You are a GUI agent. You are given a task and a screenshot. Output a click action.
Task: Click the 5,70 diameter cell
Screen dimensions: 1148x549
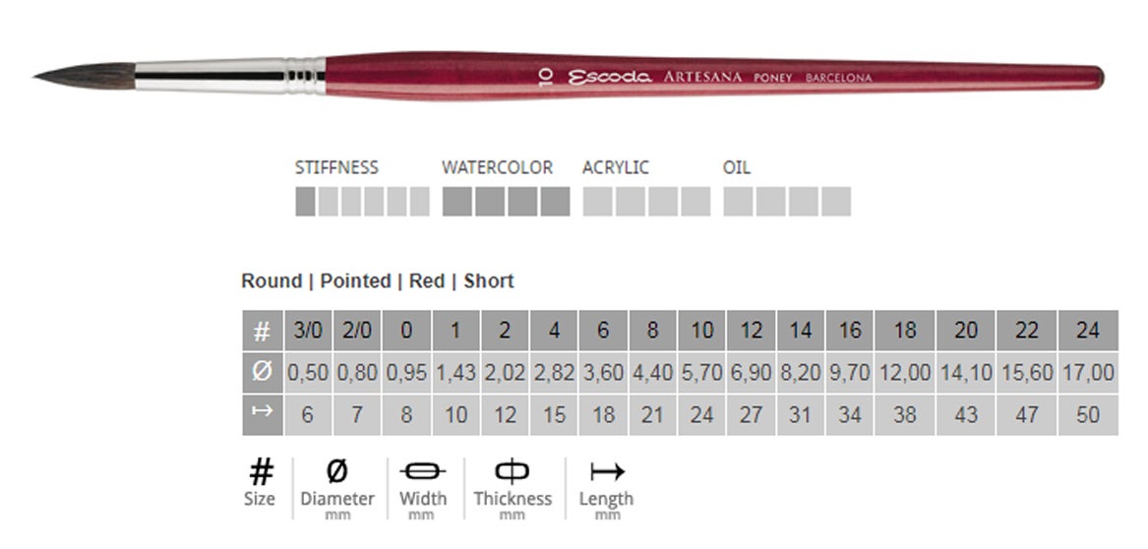[x=701, y=373]
